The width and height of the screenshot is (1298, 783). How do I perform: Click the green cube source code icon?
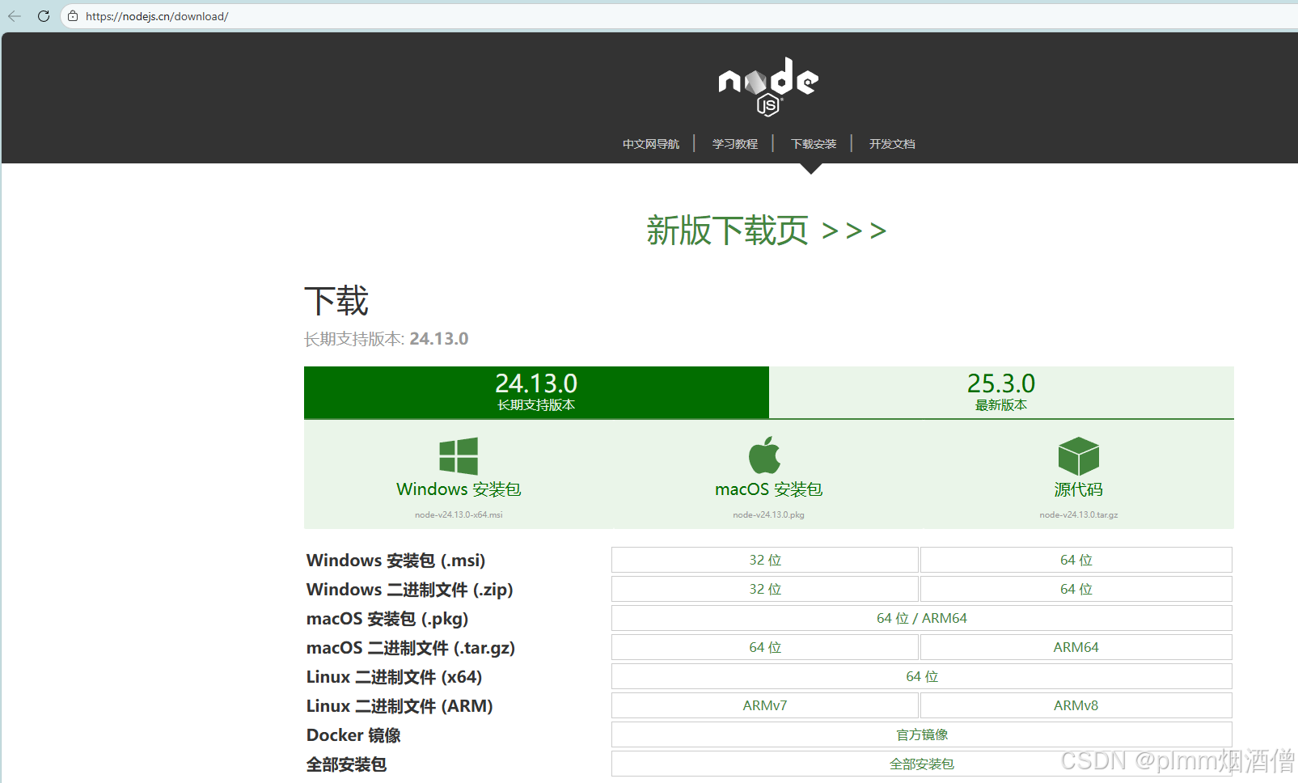pos(1079,456)
